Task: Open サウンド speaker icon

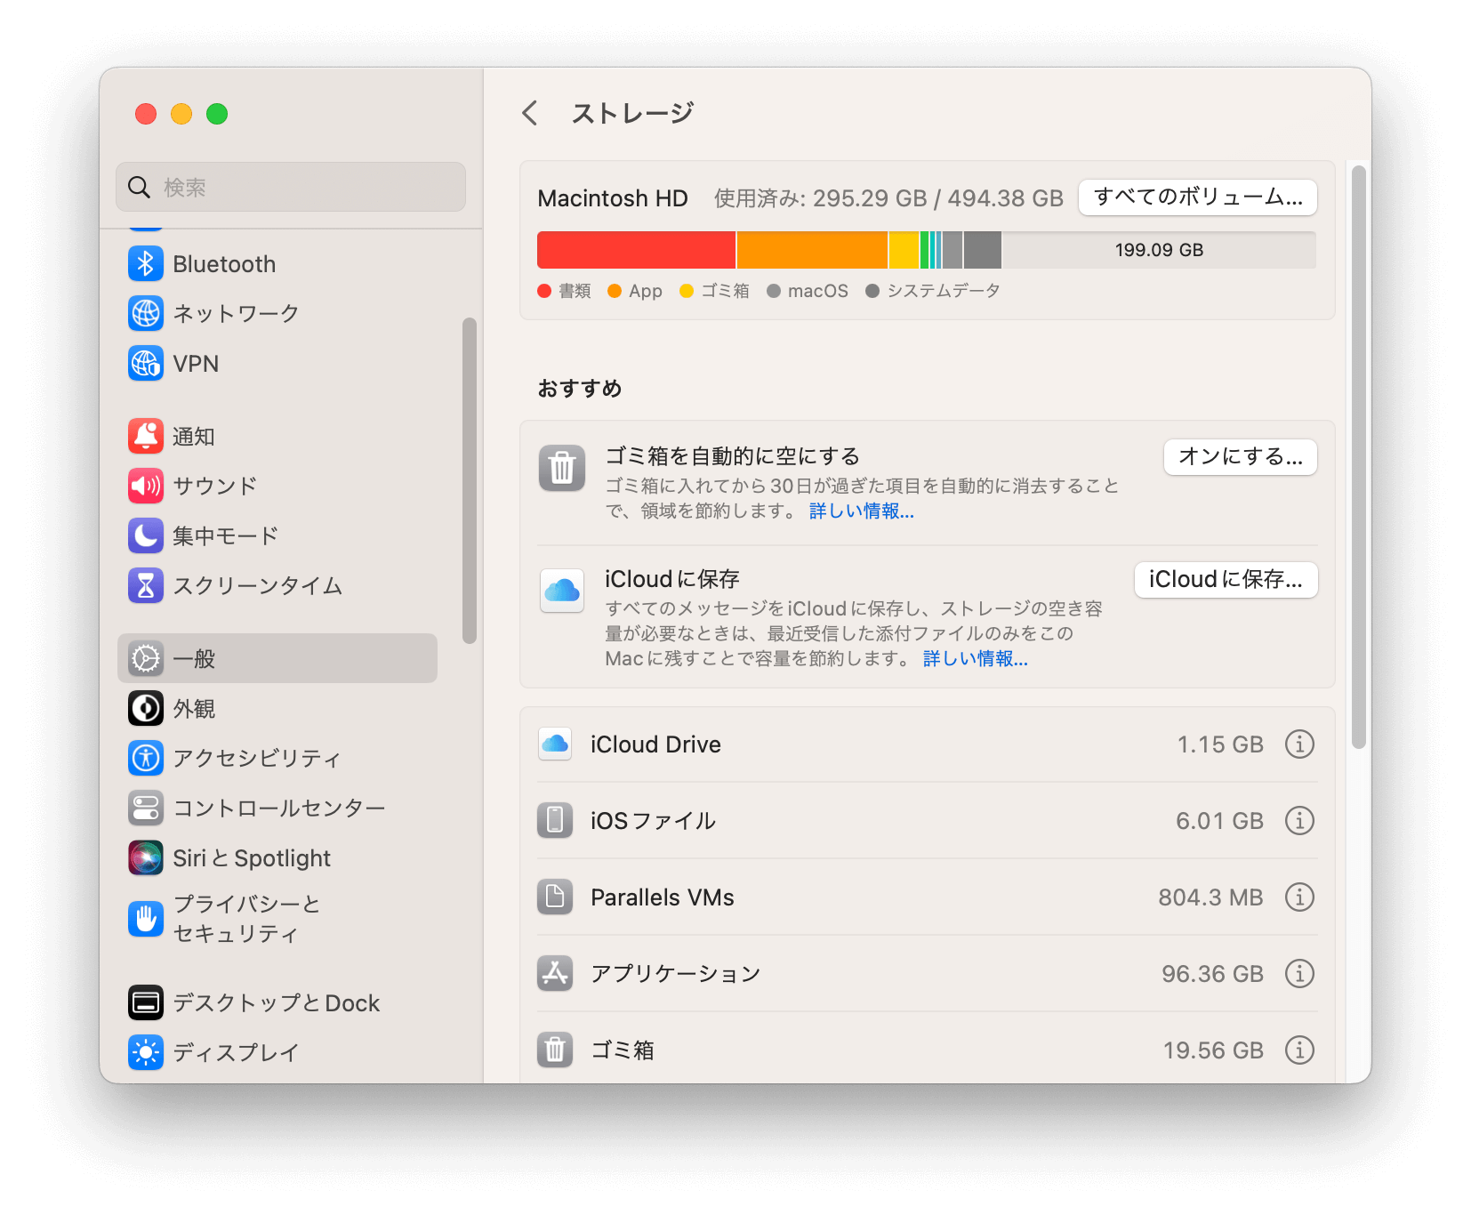Action: (146, 486)
